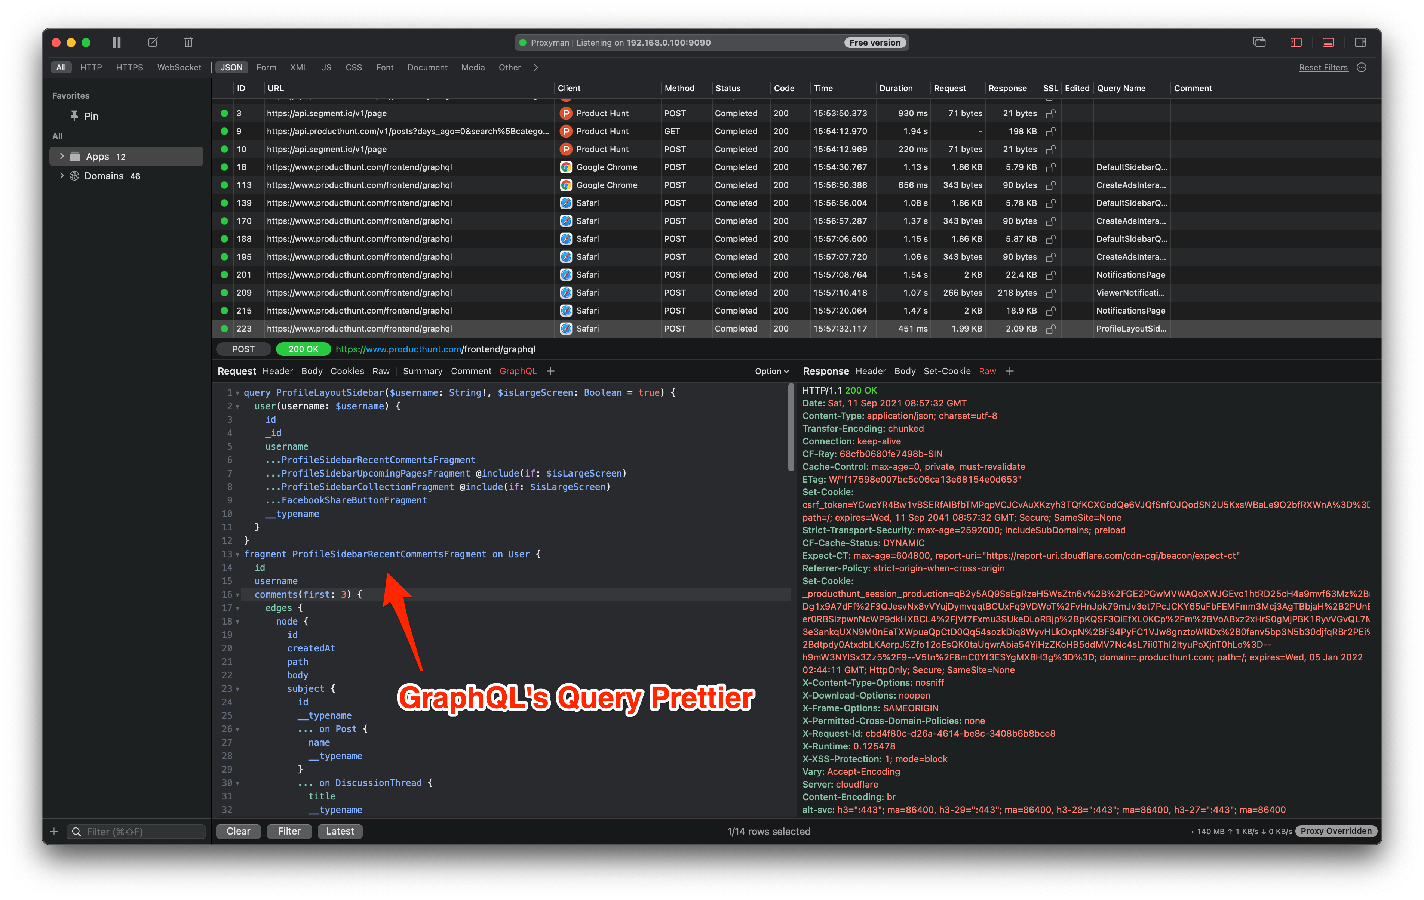Click the SSL lock icon for request 223
The image size is (1424, 900).
[1050, 329]
